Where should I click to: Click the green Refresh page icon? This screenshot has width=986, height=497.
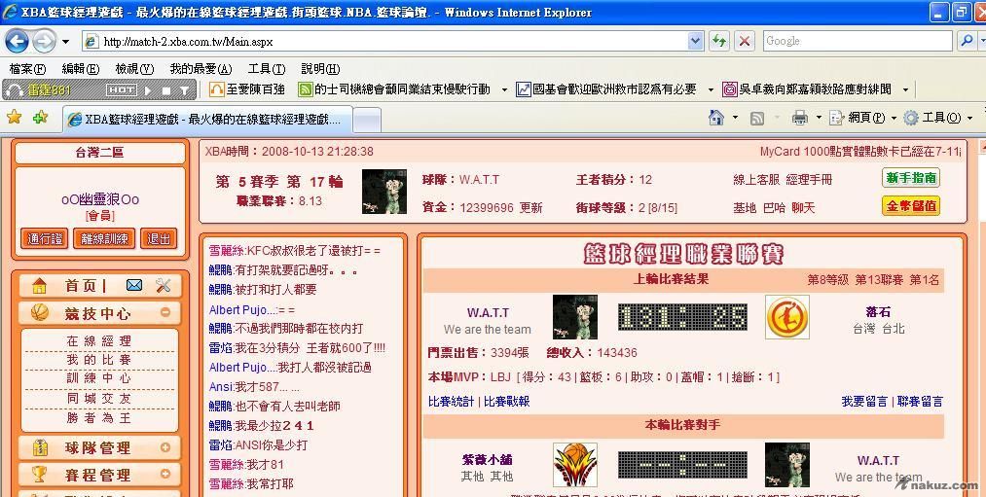(719, 42)
